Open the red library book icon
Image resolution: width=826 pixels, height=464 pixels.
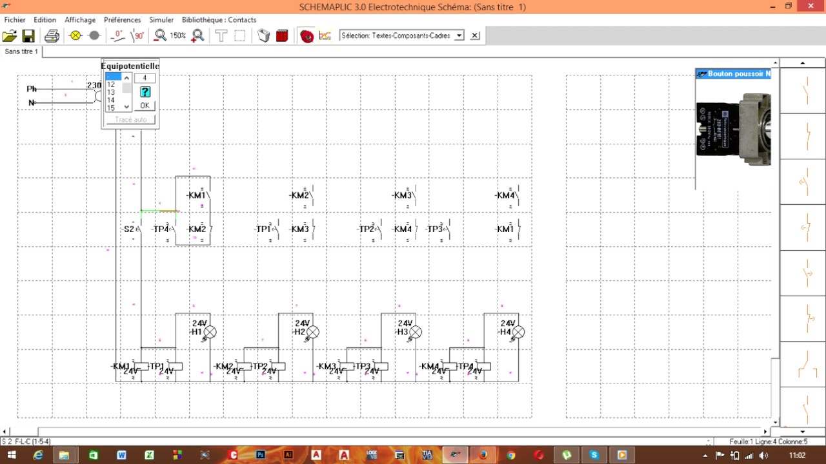click(282, 35)
